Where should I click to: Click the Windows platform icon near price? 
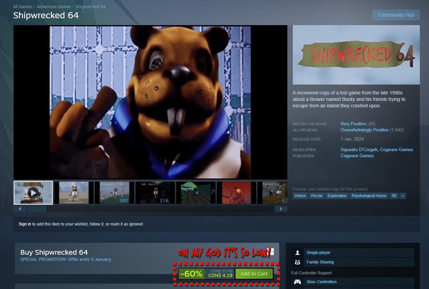[271, 252]
